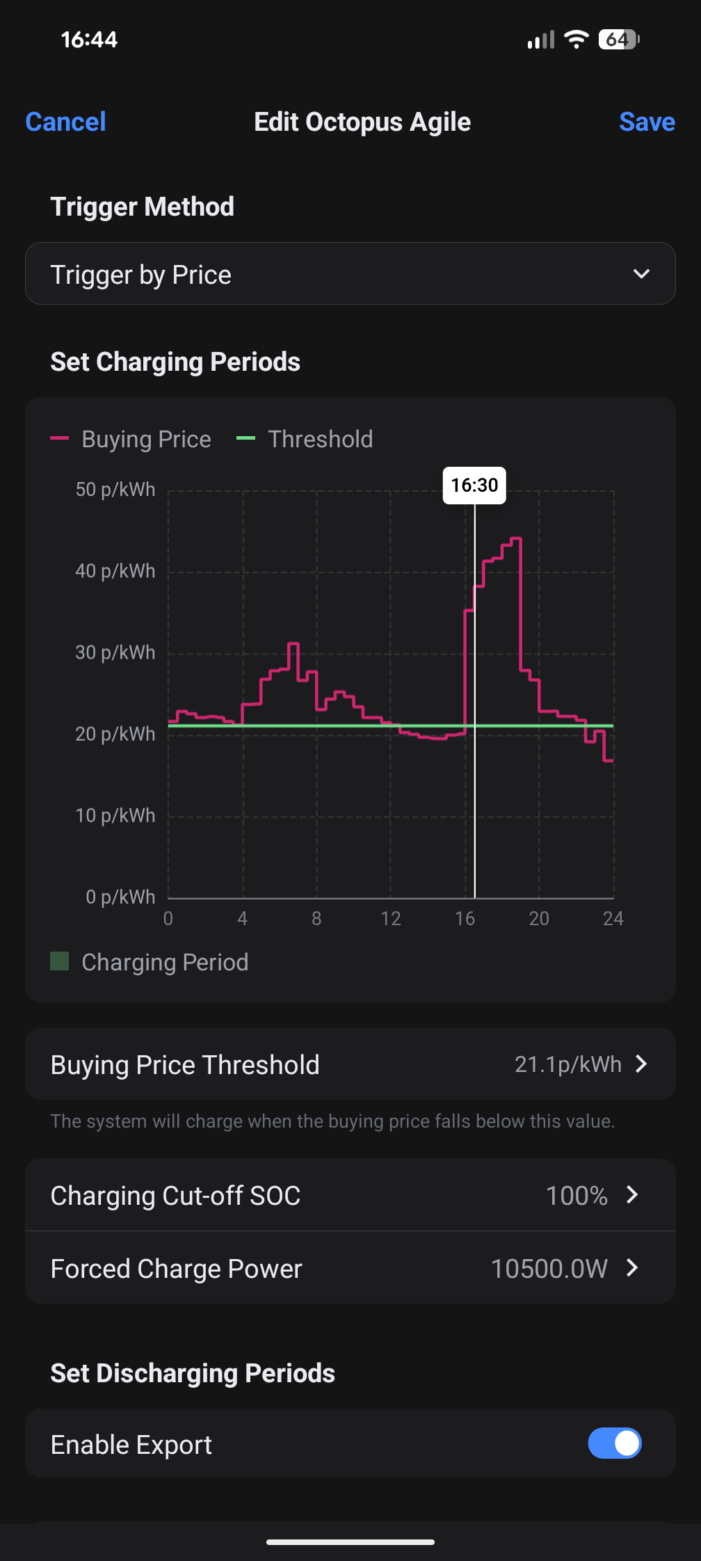Tap the chevron next to 100%
Viewport: 701px width, 1561px height.
coord(632,1195)
